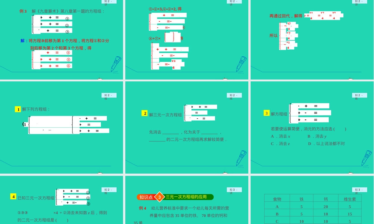This screenshot has height=224, width=374.
Task: Open the slide with exercise 4 已知三元一次方程组
Action: 62,200
